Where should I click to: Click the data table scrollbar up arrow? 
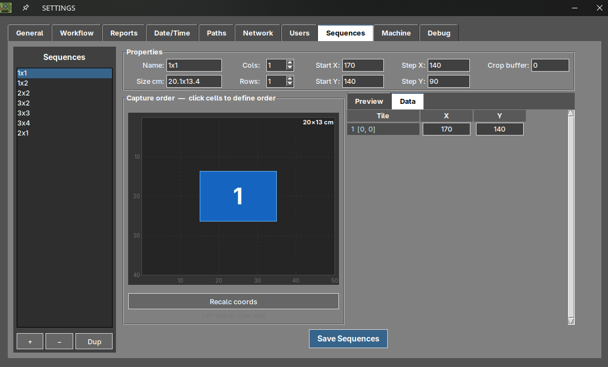tap(571, 113)
